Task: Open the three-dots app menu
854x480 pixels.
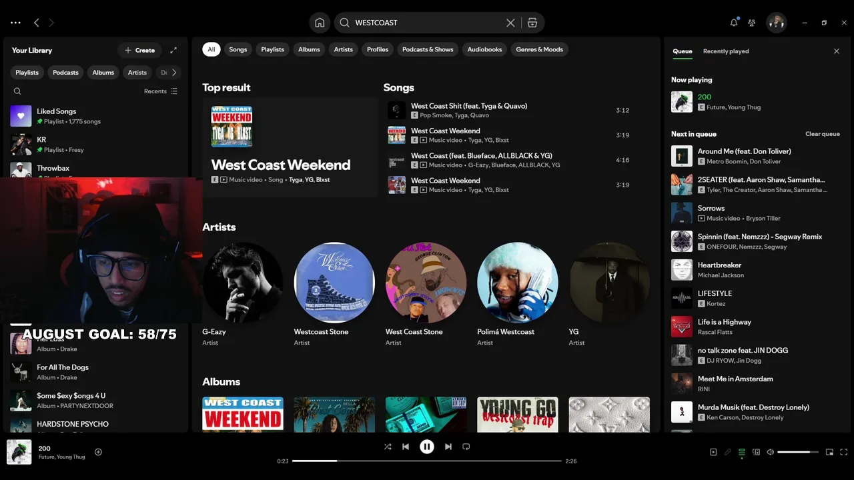Action: coord(15,23)
